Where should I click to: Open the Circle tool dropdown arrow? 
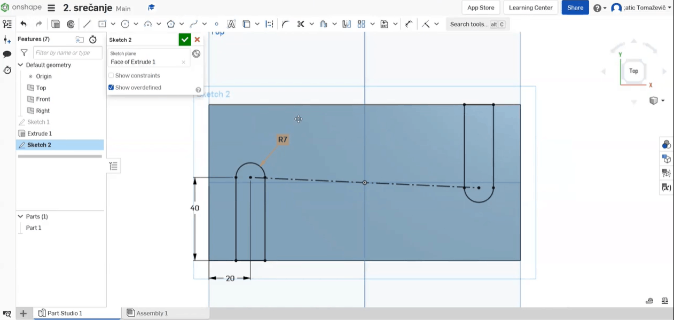pos(136,24)
